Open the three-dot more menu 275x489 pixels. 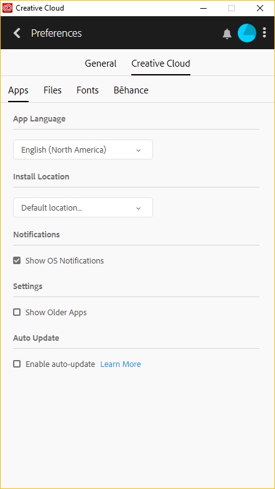[264, 33]
